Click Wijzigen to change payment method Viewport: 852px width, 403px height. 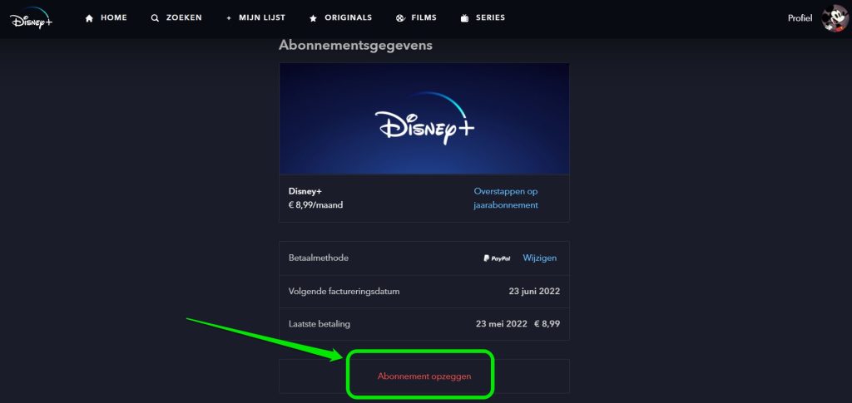539,258
